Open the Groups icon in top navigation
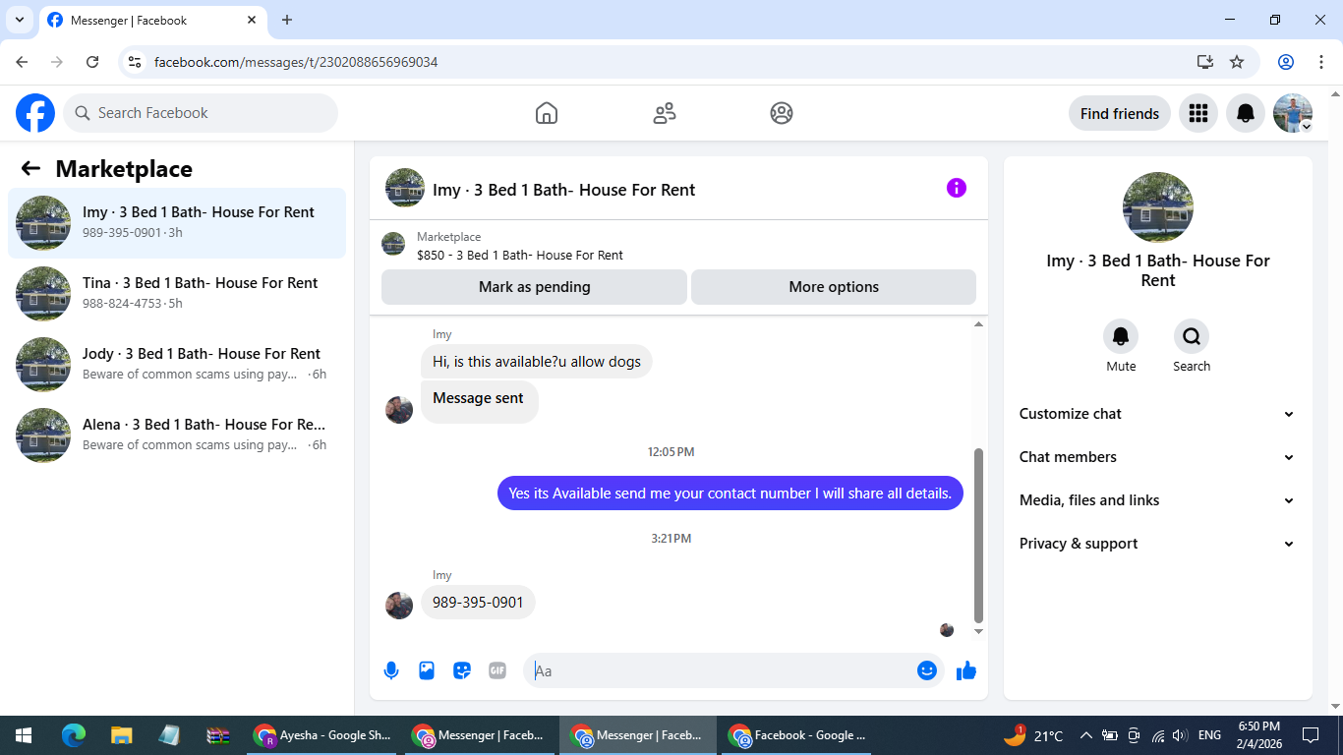This screenshot has width=1343, height=755. pyautogui.click(x=782, y=113)
